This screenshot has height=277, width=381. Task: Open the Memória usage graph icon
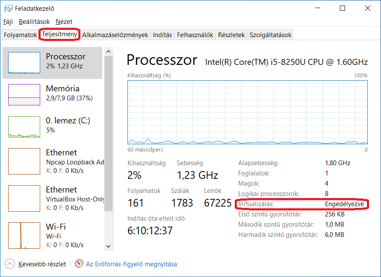(24, 95)
